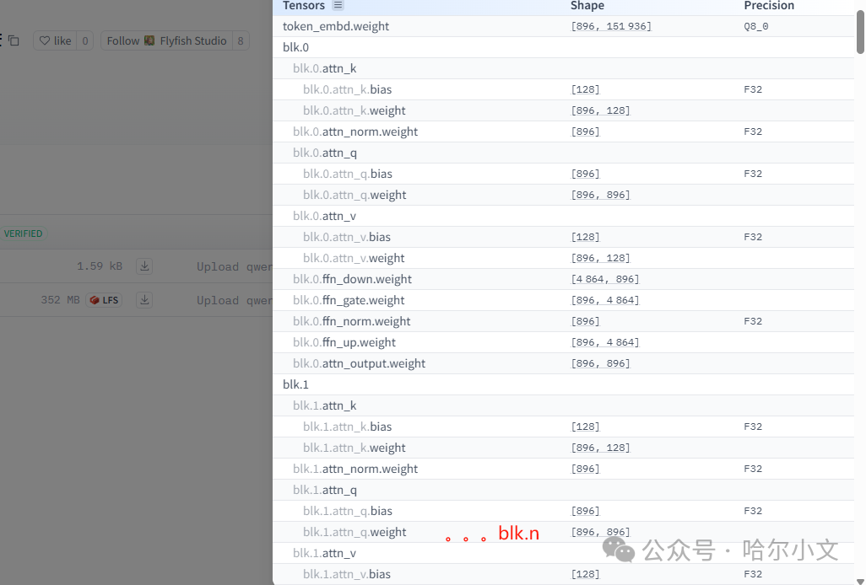Click the heart like button

[x=55, y=40]
